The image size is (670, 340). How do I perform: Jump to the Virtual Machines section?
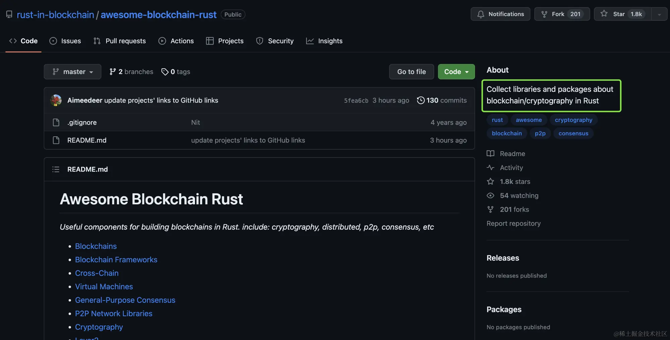(x=104, y=286)
